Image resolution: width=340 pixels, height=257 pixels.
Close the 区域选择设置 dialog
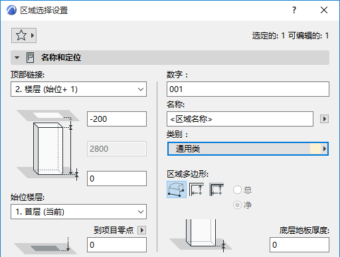(324, 10)
